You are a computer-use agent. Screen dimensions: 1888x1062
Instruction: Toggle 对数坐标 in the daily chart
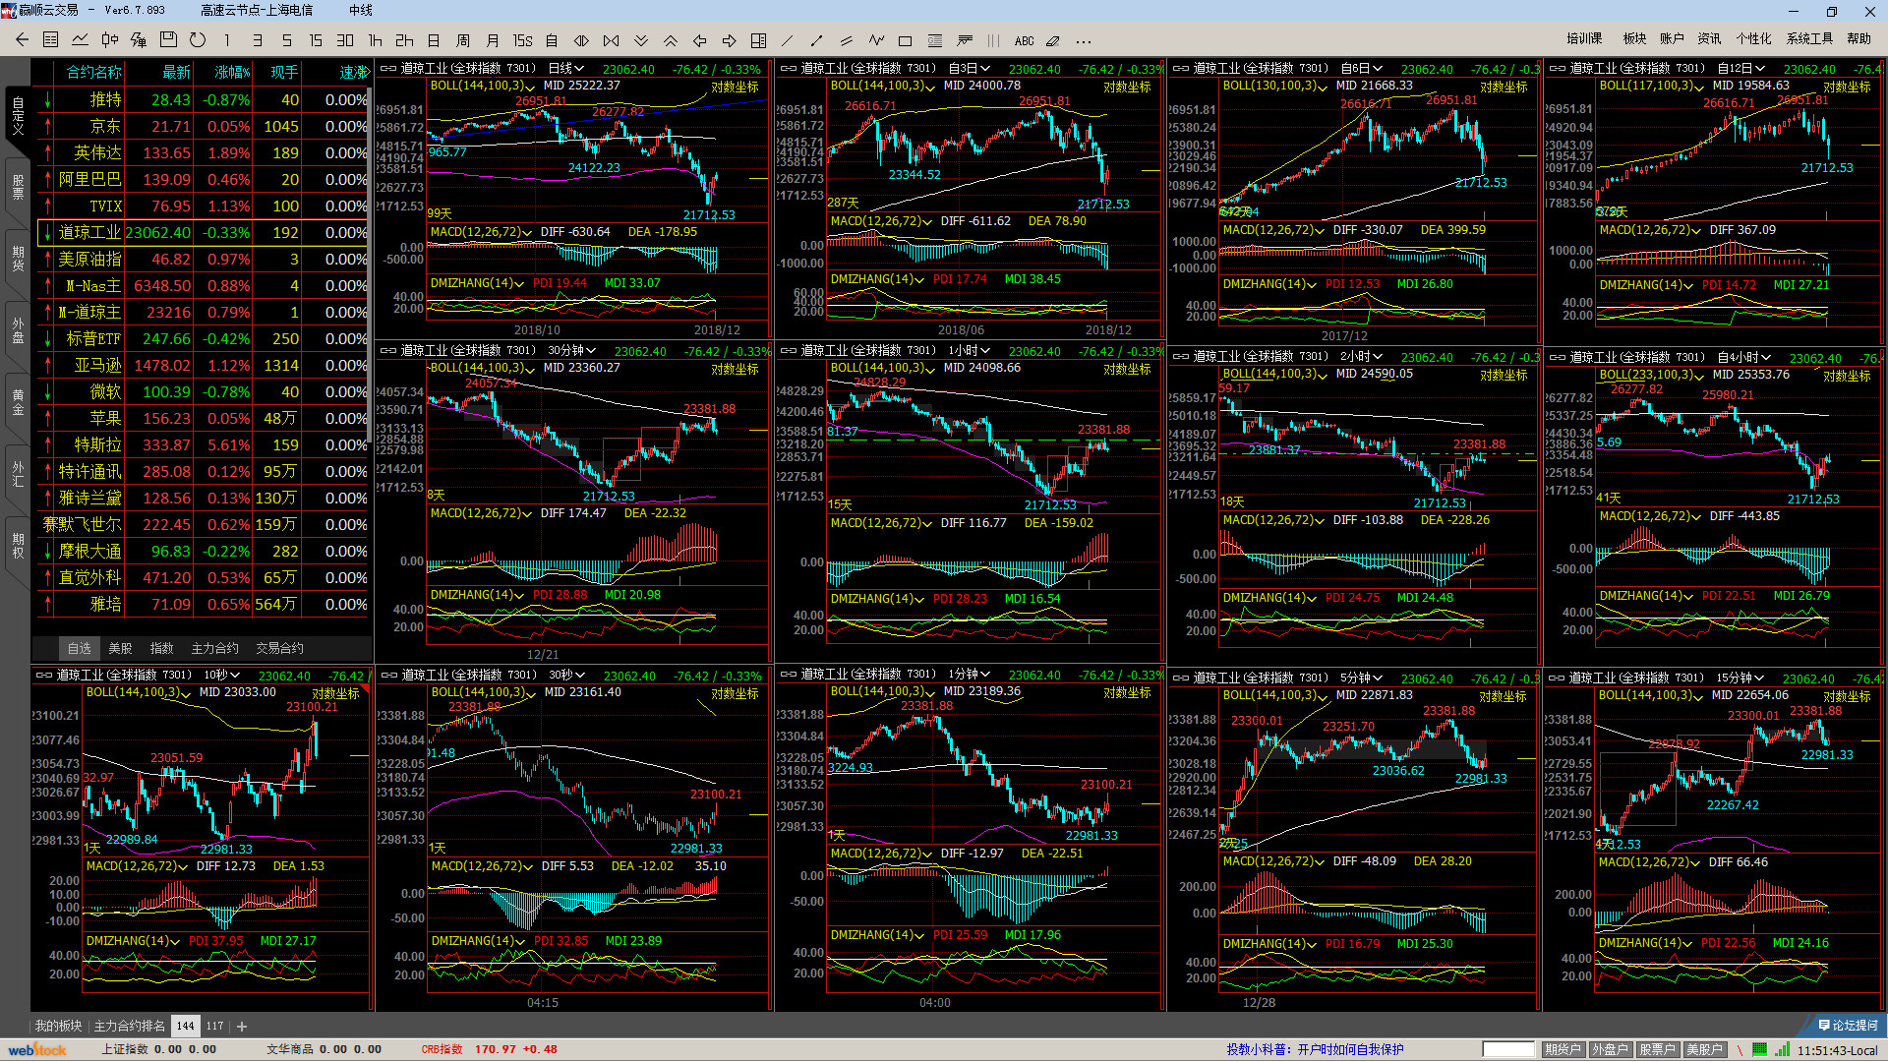click(734, 87)
